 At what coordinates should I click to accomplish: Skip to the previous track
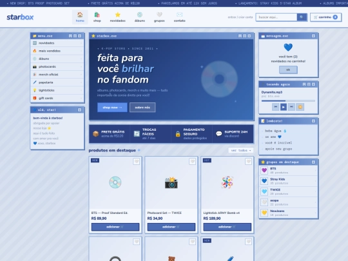[x=275, y=107]
